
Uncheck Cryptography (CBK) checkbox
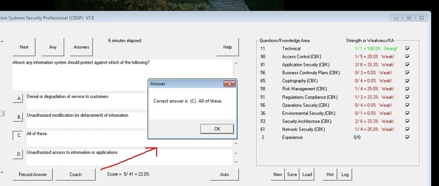(x=407, y=81)
